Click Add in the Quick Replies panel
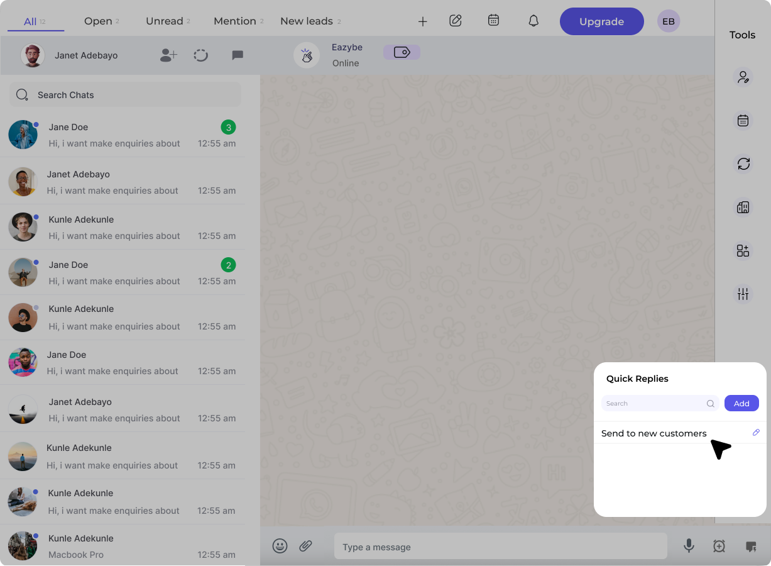The image size is (771, 566). (741, 403)
